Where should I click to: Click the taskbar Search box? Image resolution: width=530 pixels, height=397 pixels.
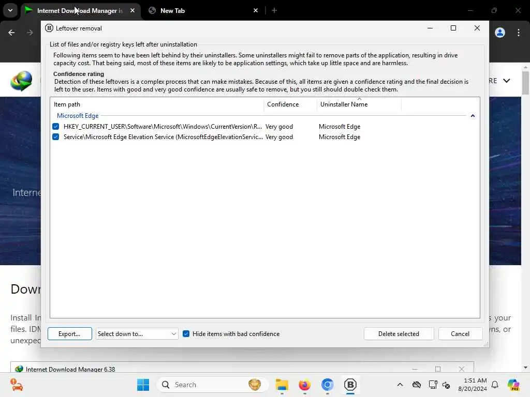point(212,385)
